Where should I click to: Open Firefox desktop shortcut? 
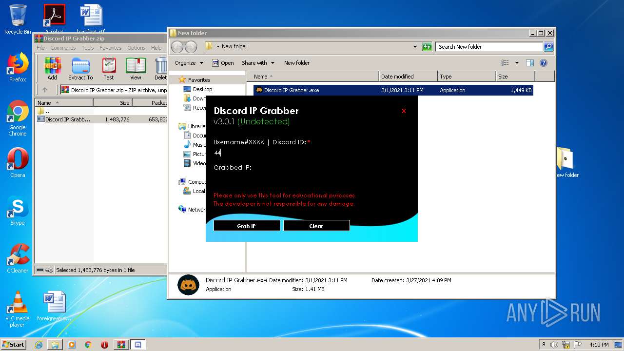tap(18, 67)
